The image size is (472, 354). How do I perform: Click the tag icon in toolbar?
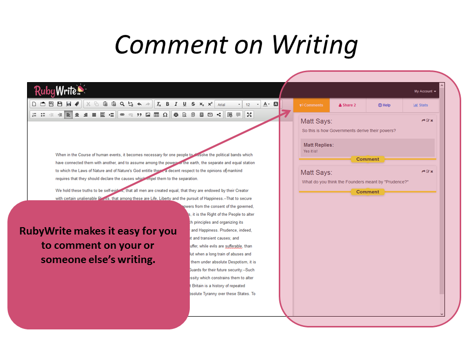point(77,104)
